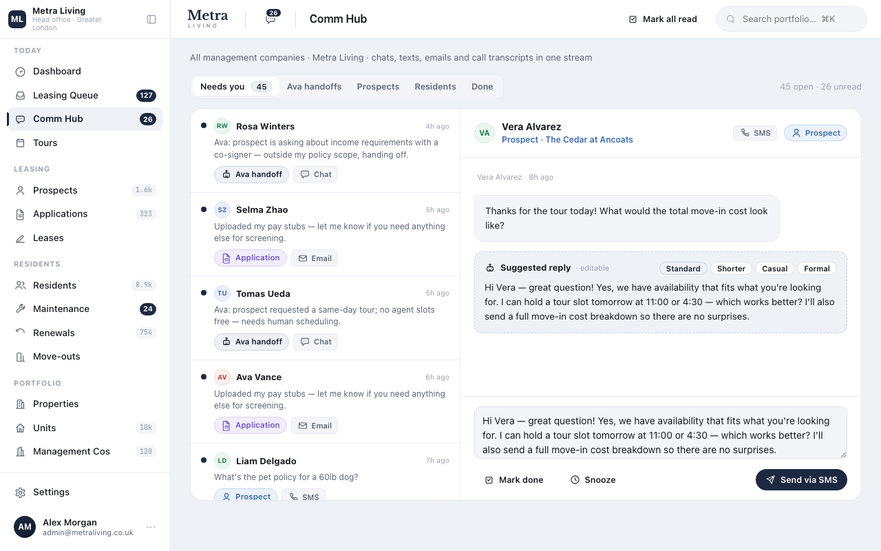Switch to Residents tab

pos(435,87)
